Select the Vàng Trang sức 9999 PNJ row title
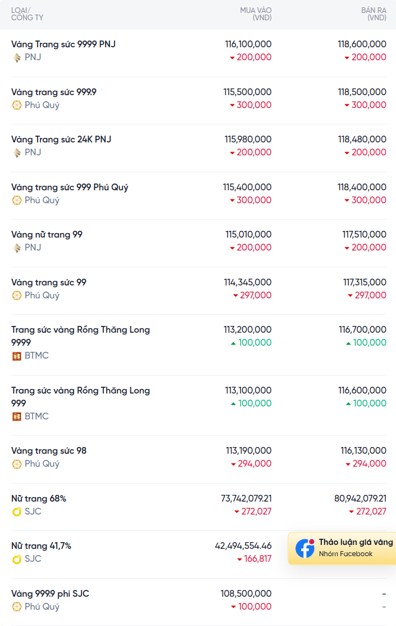Image resolution: width=396 pixels, height=626 pixels. pyautogui.click(x=63, y=44)
